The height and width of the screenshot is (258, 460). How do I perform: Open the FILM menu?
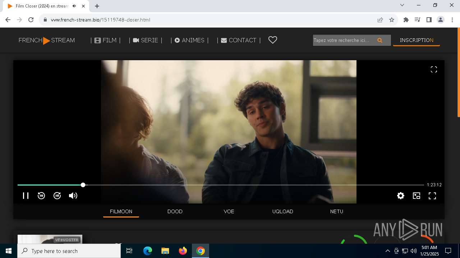106,40
